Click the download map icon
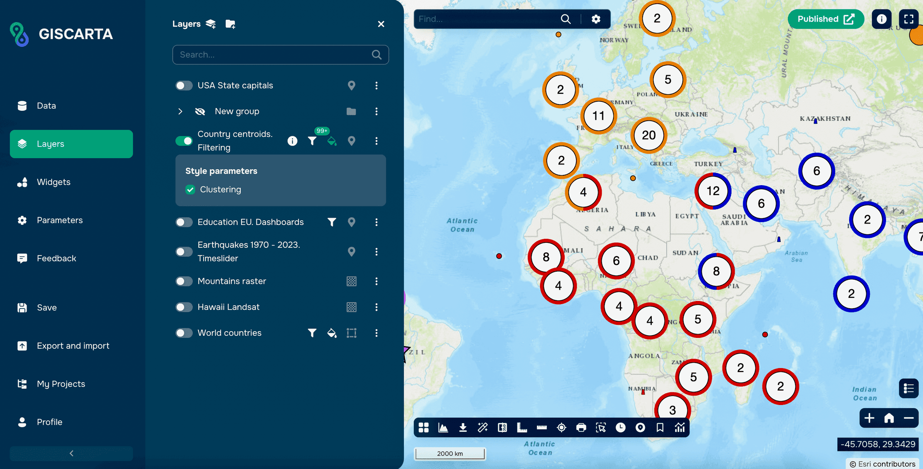The image size is (923, 469). click(x=463, y=428)
